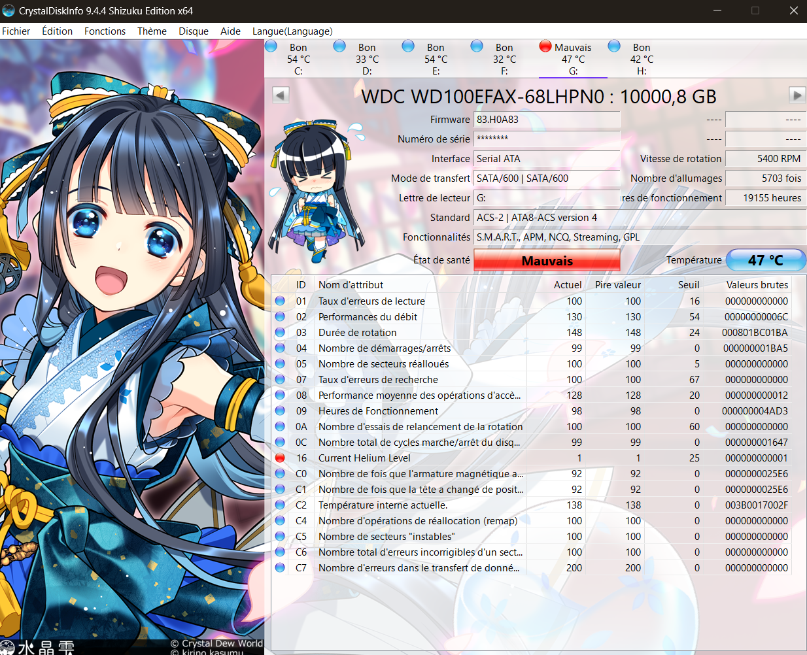807x655 pixels.
Task: Click the 19155 heures field
Action: point(766,198)
